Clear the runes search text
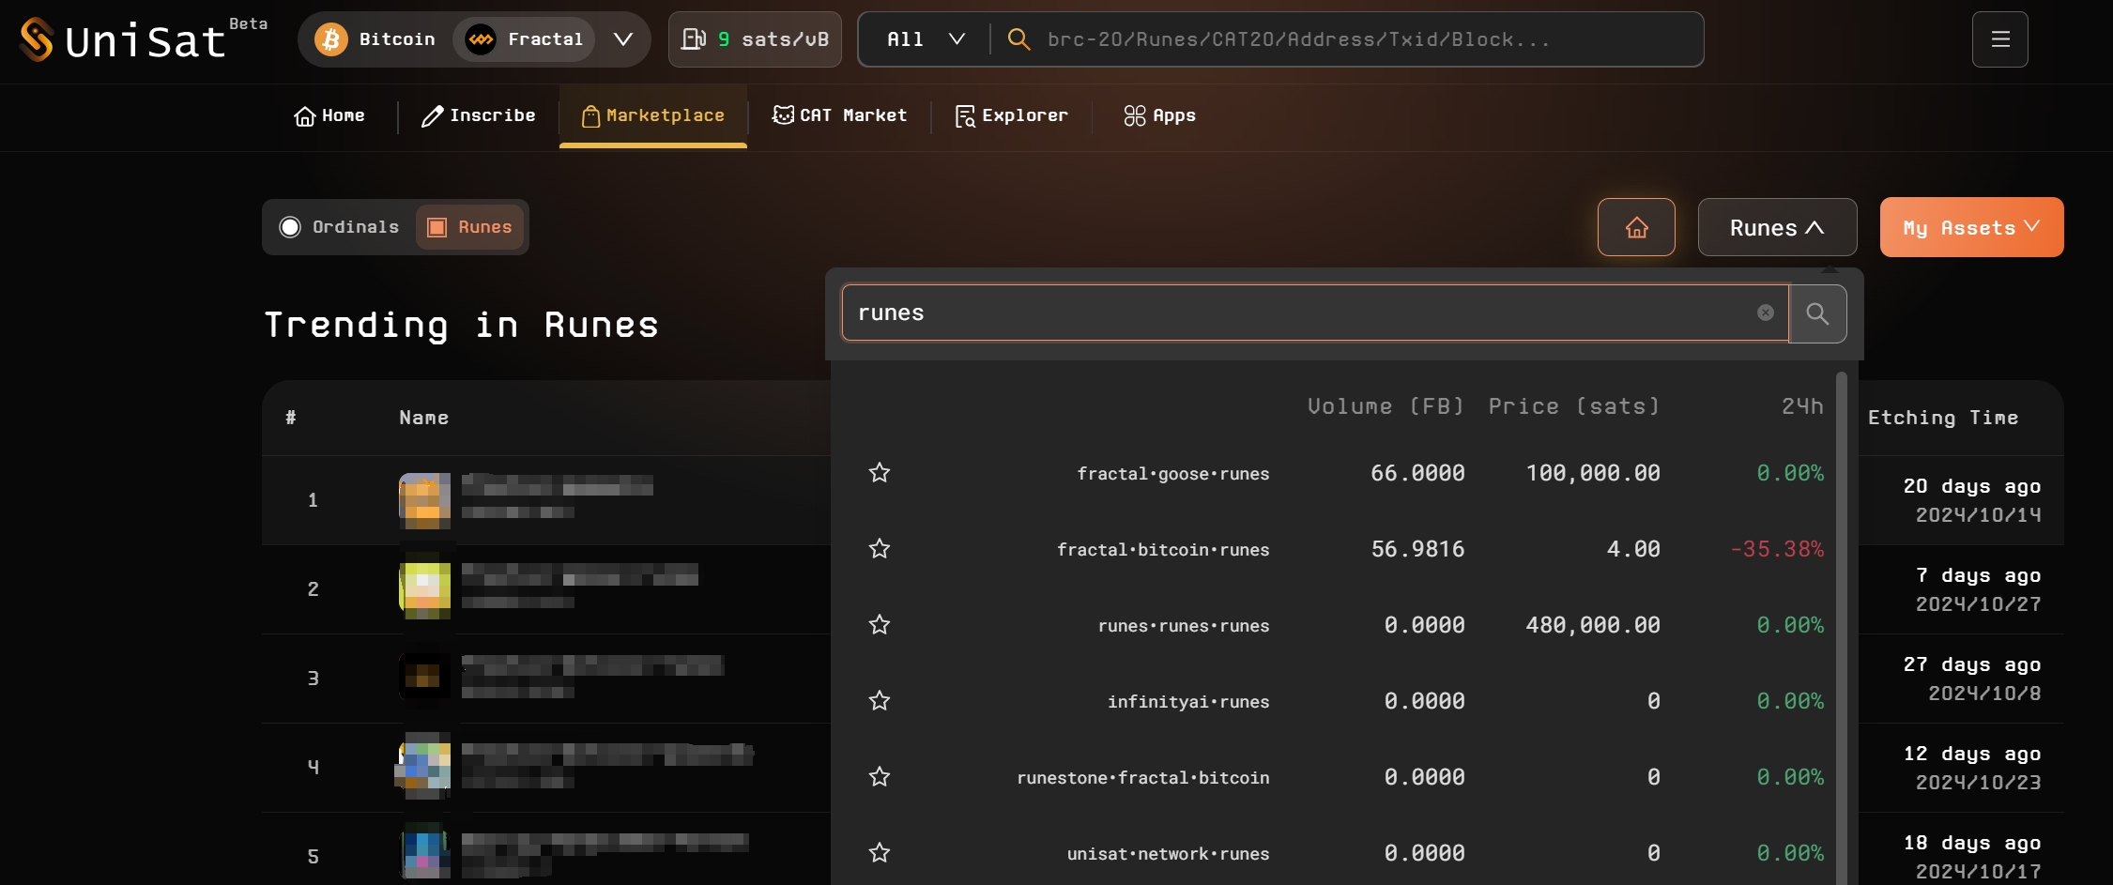This screenshot has height=885, width=2113. [1765, 313]
